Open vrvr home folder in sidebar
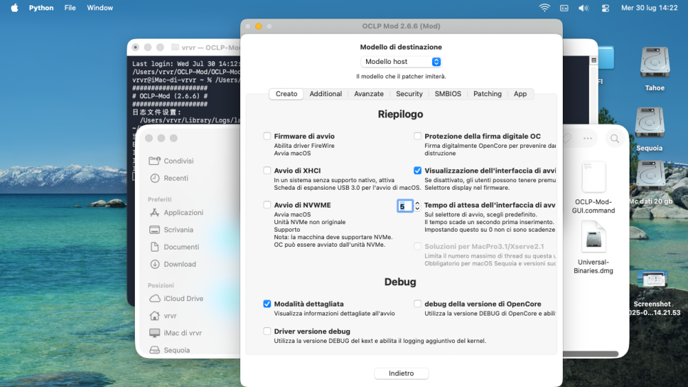The width and height of the screenshot is (688, 387). click(x=163, y=316)
